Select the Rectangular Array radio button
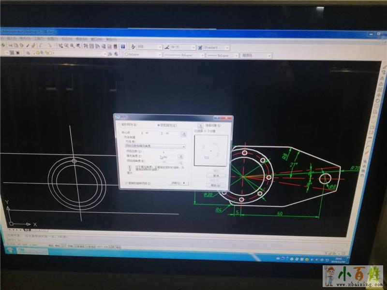Screen dimensions: 387x290 point(119,125)
